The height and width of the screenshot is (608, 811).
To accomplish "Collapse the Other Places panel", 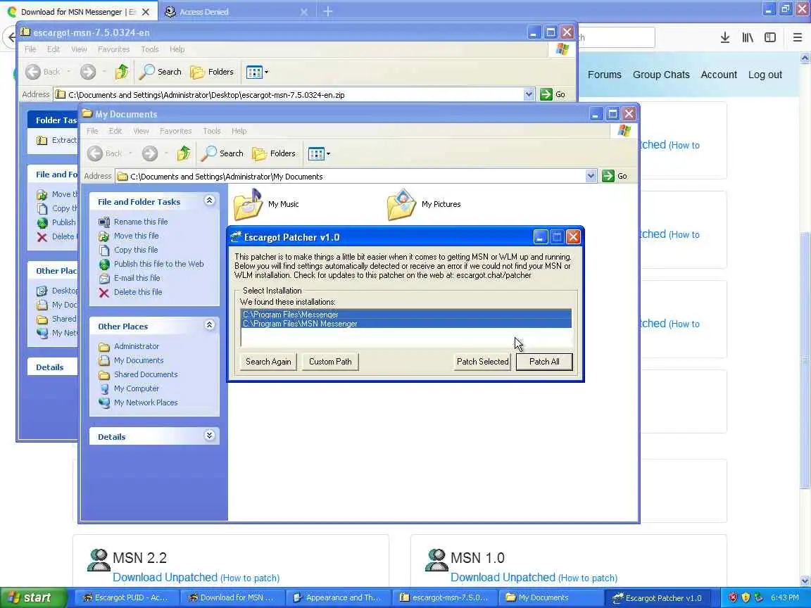I will click(x=210, y=325).
